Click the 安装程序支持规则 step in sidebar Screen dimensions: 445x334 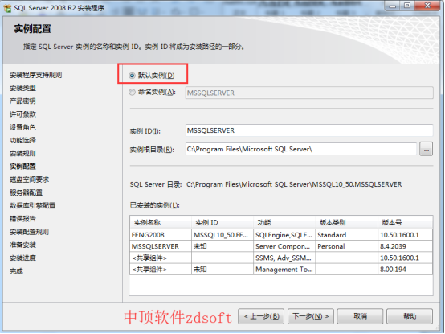tap(36, 75)
